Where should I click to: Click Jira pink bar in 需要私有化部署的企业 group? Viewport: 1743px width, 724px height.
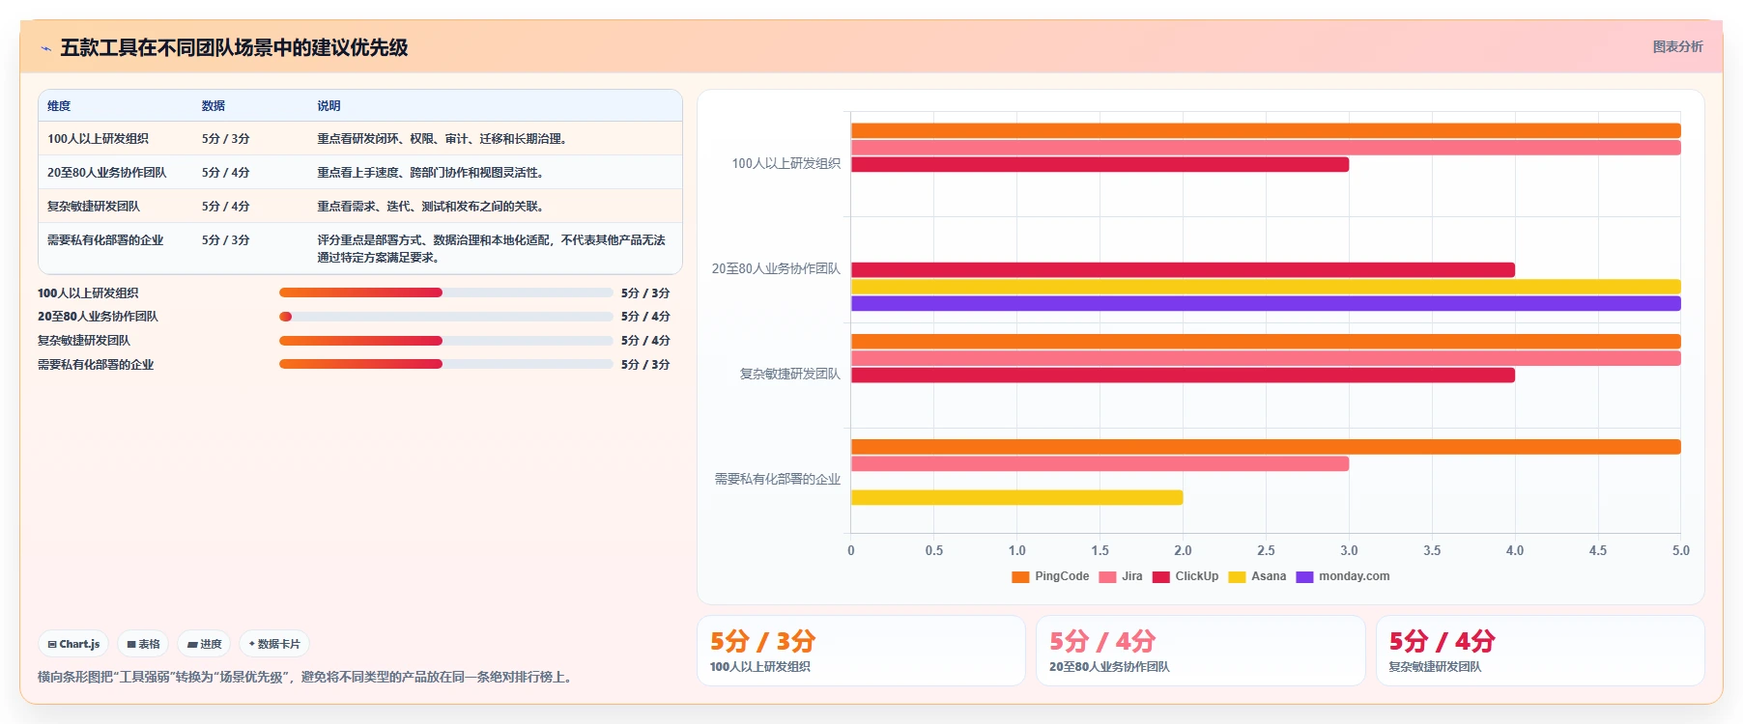coord(1100,464)
